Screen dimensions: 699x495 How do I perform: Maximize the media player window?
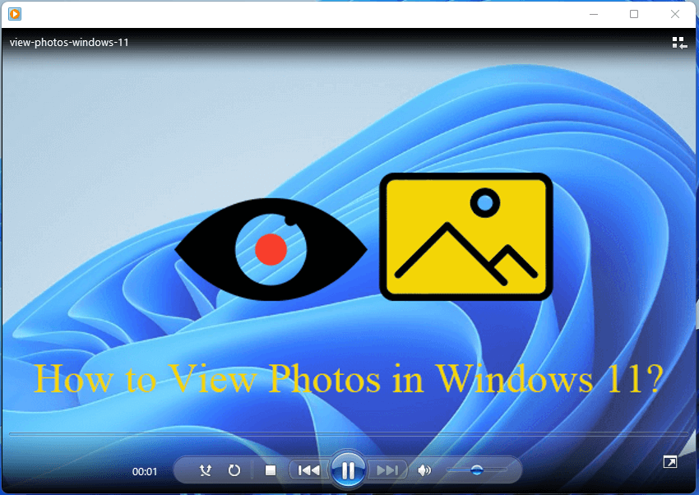[634, 14]
